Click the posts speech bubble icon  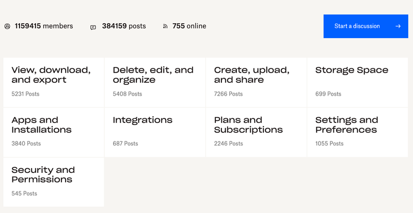click(x=93, y=27)
